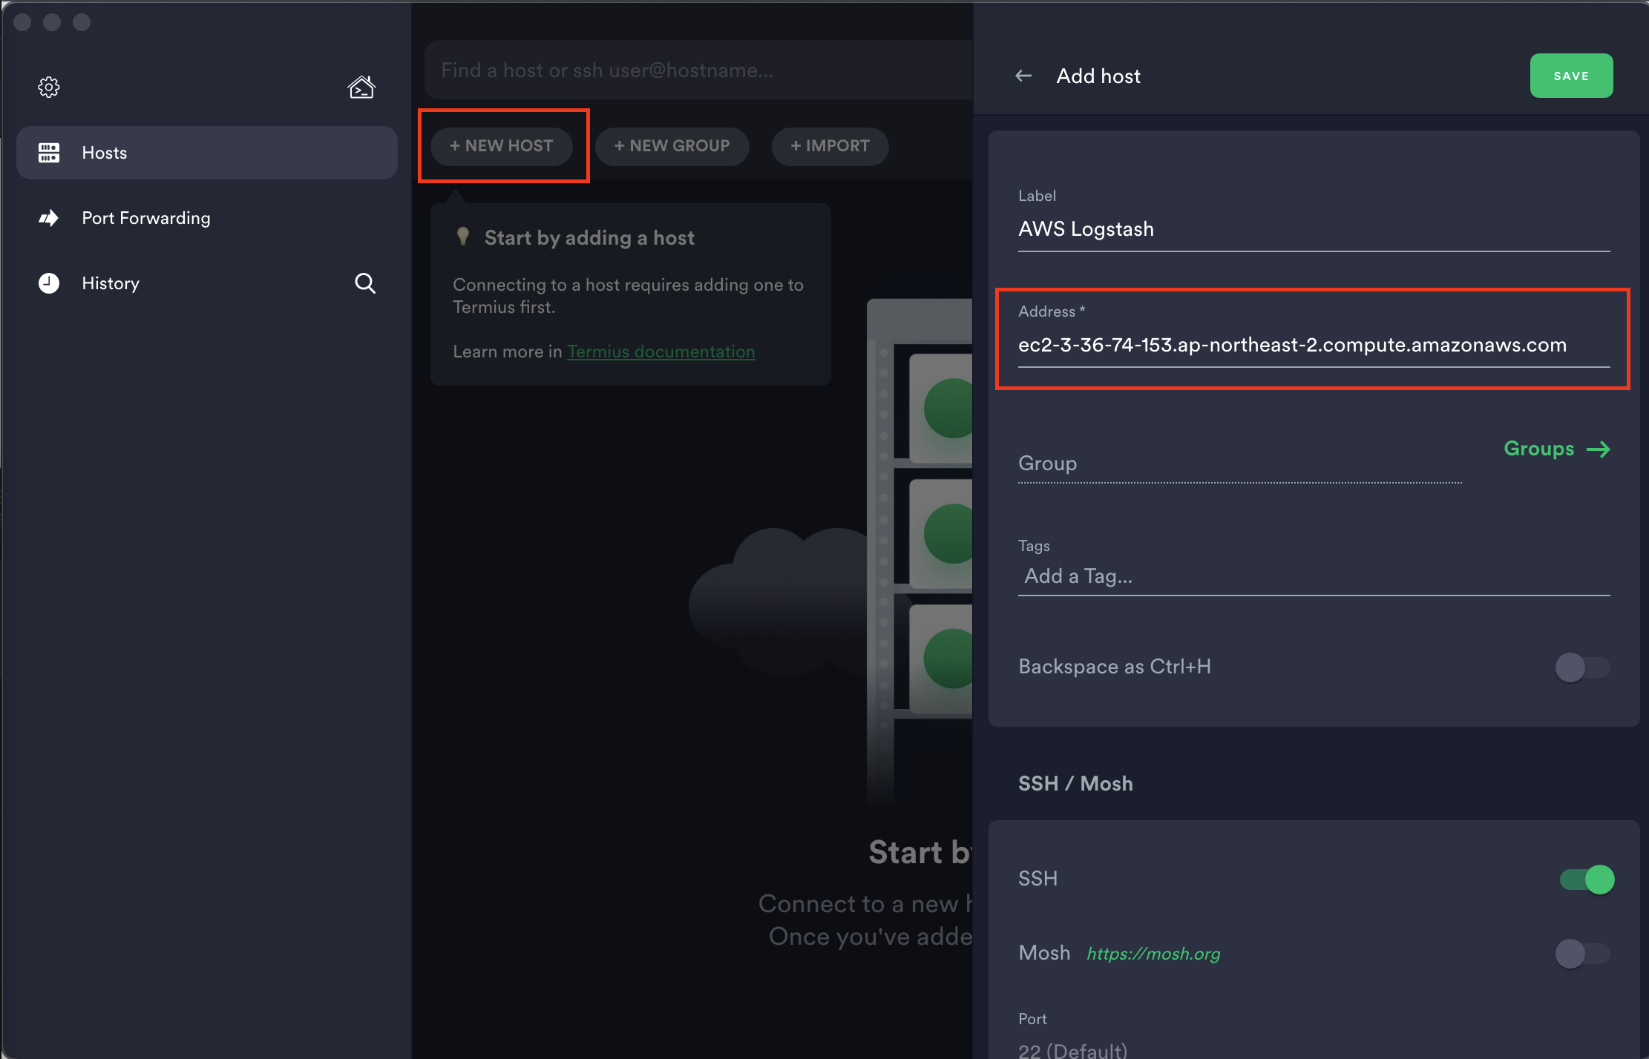The image size is (1649, 1059).
Task: Open the History section
Action: coord(111,283)
